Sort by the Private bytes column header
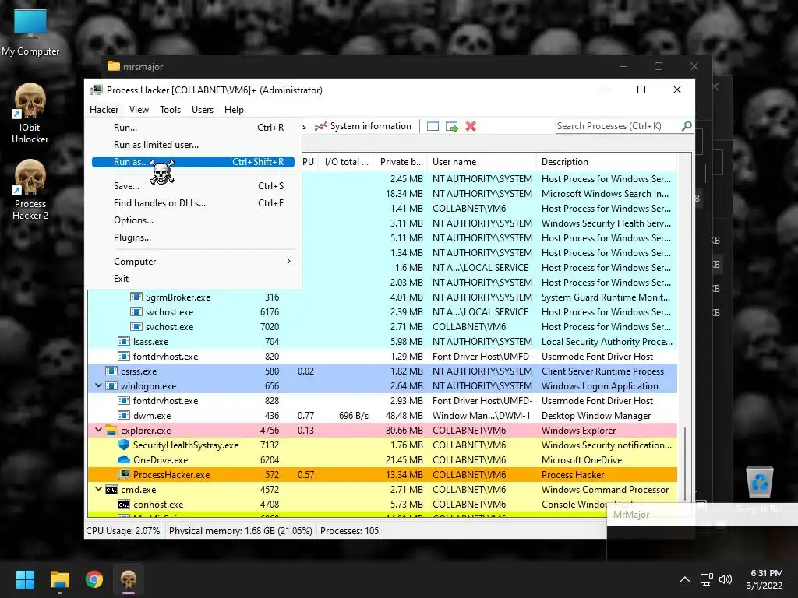 tap(401, 162)
